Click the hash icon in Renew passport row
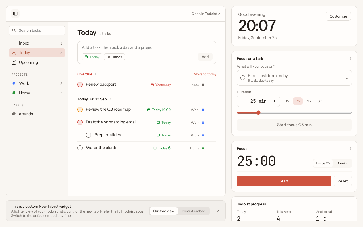363x227 pixels. coord(203,85)
